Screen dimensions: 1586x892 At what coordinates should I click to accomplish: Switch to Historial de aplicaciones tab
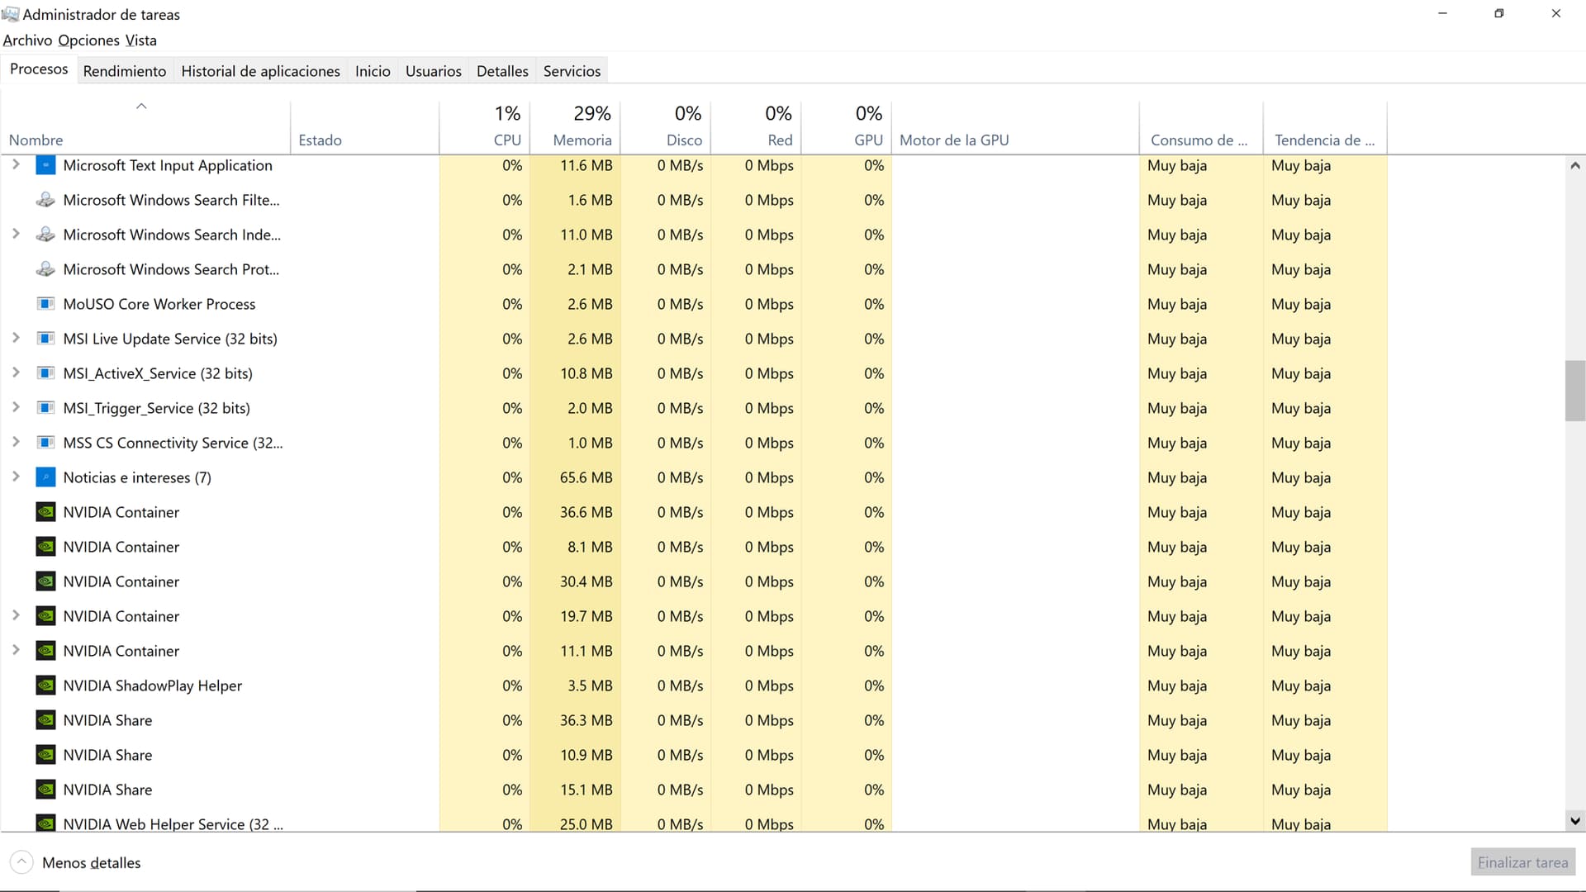click(260, 71)
